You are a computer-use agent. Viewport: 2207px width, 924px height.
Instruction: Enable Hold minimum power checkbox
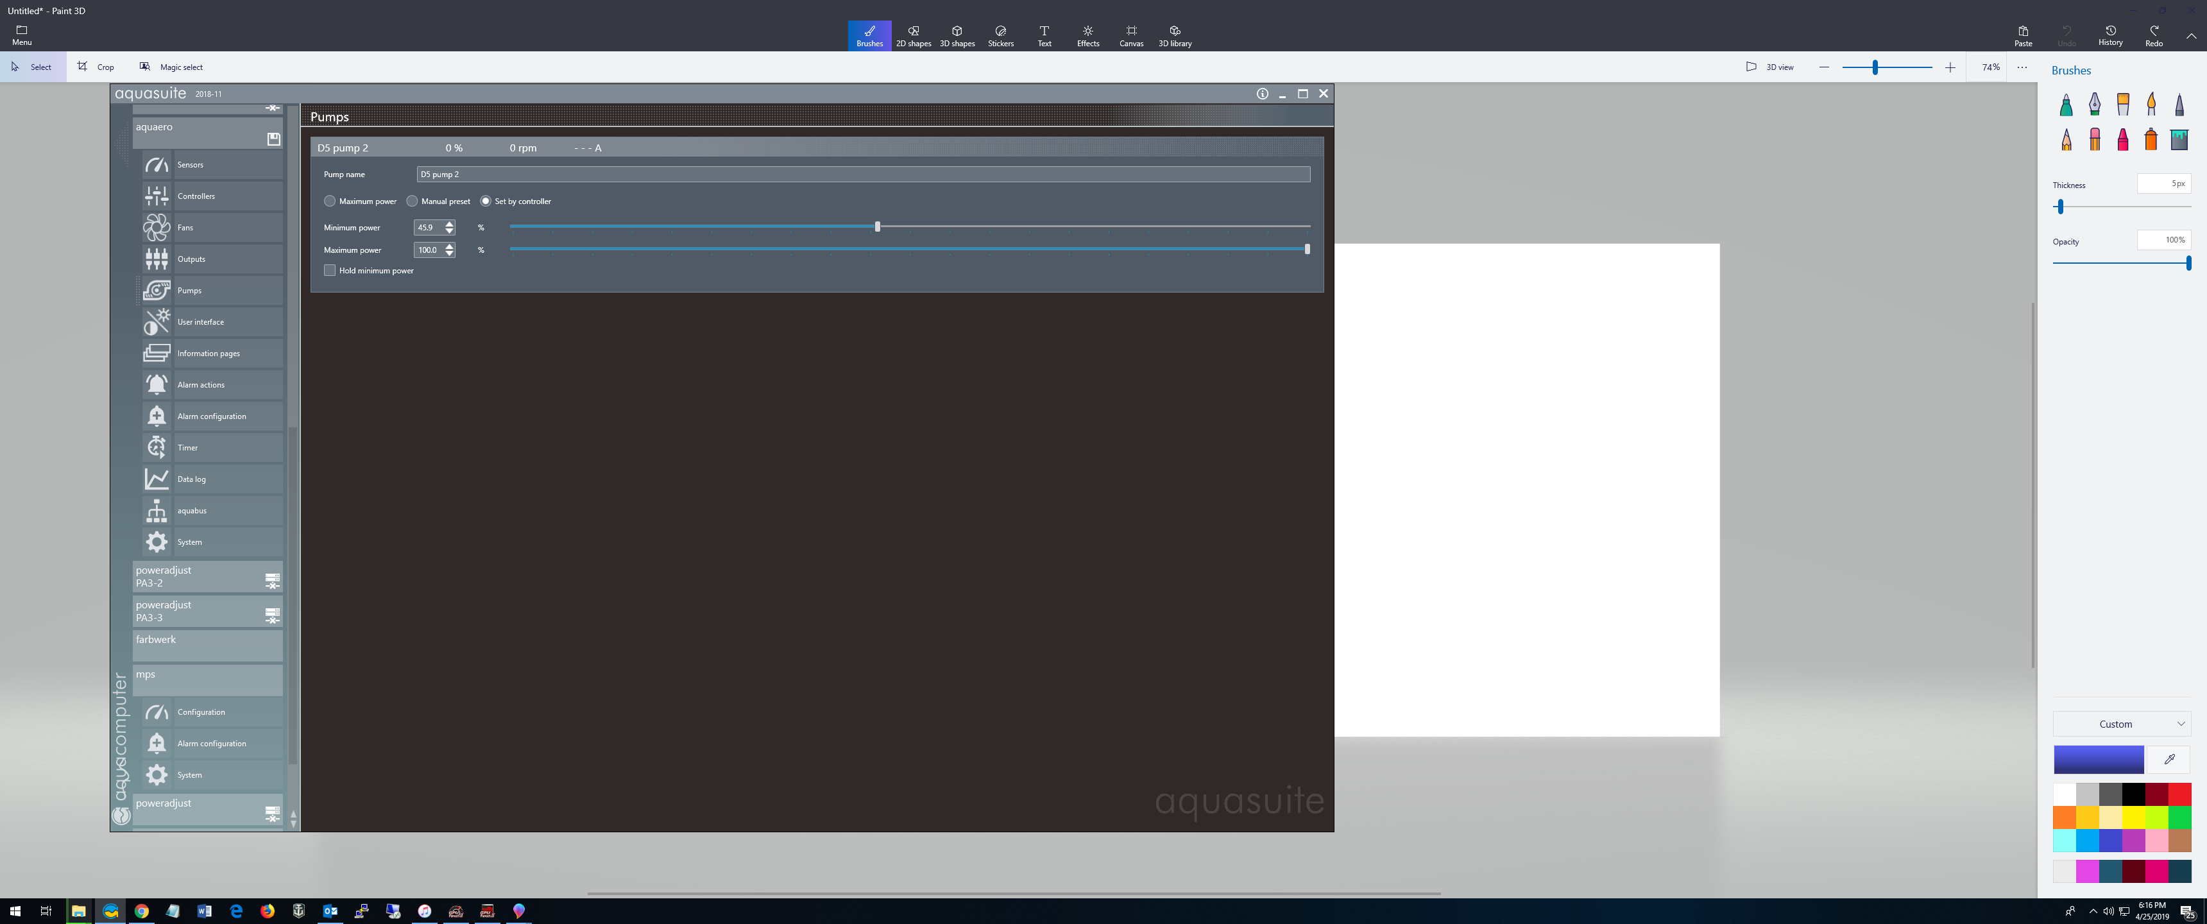330,271
